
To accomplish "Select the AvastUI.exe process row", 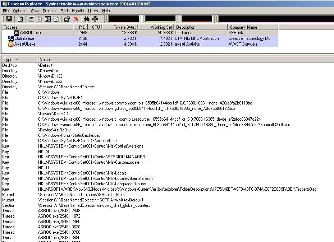I will click(140, 44).
